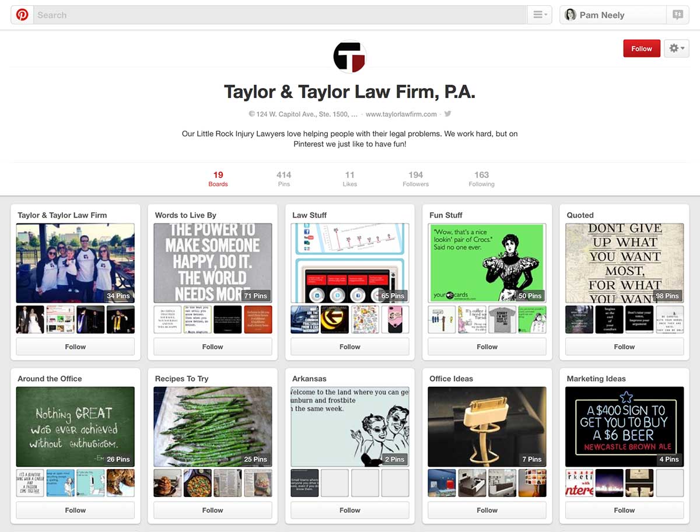The image size is (700, 532).
Task: Open the Twitter bird icon link
Action: click(447, 114)
